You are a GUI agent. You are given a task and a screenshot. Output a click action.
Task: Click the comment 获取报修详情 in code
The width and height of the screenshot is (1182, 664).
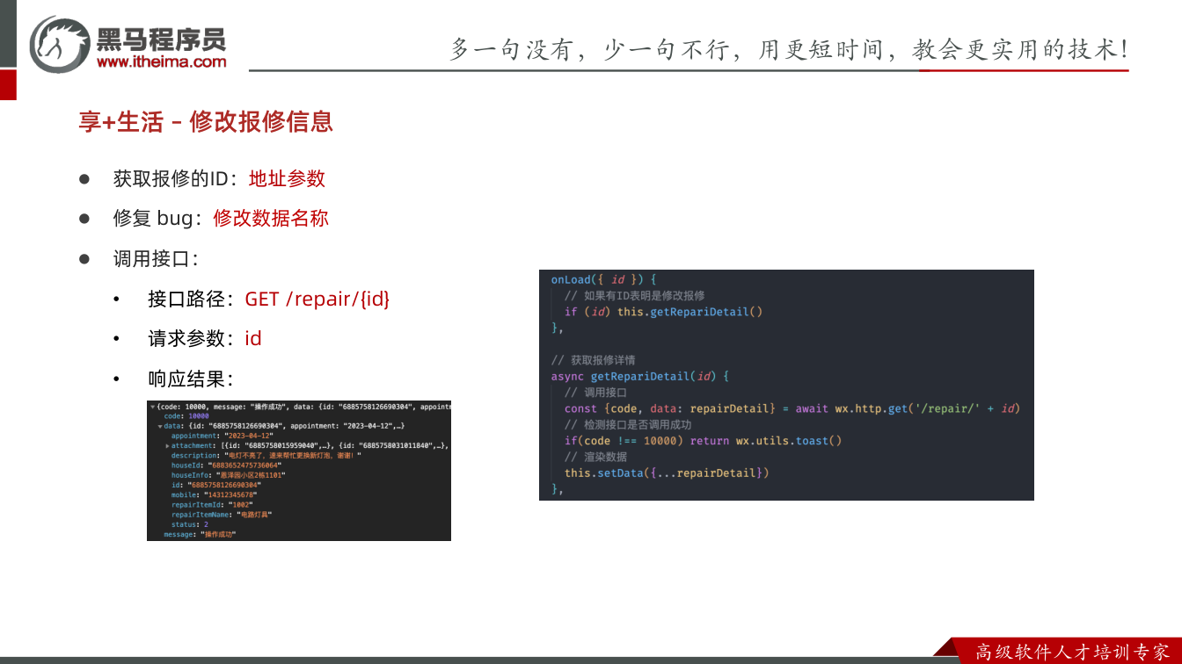click(x=594, y=360)
